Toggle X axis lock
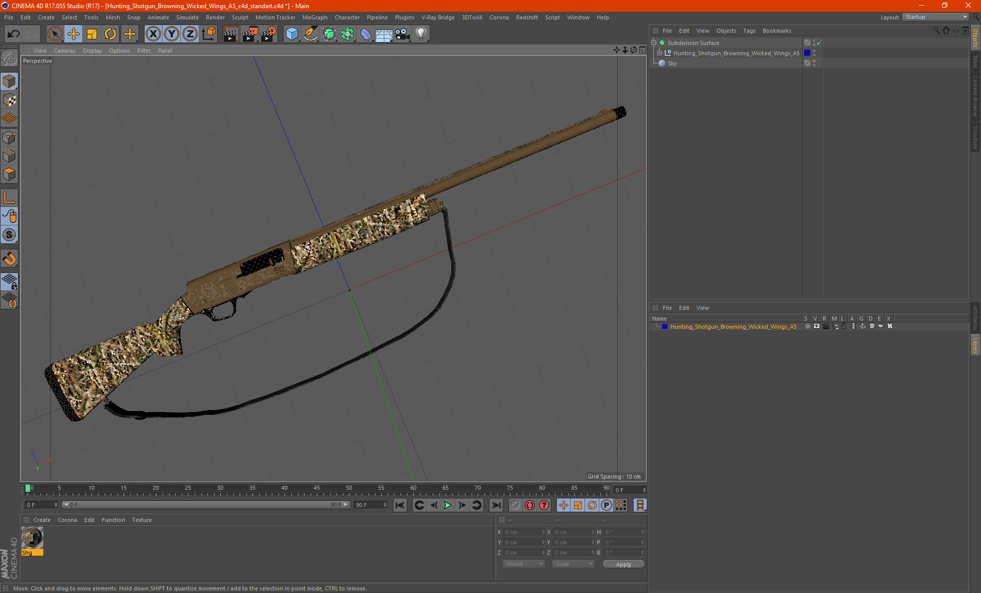 [x=153, y=34]
